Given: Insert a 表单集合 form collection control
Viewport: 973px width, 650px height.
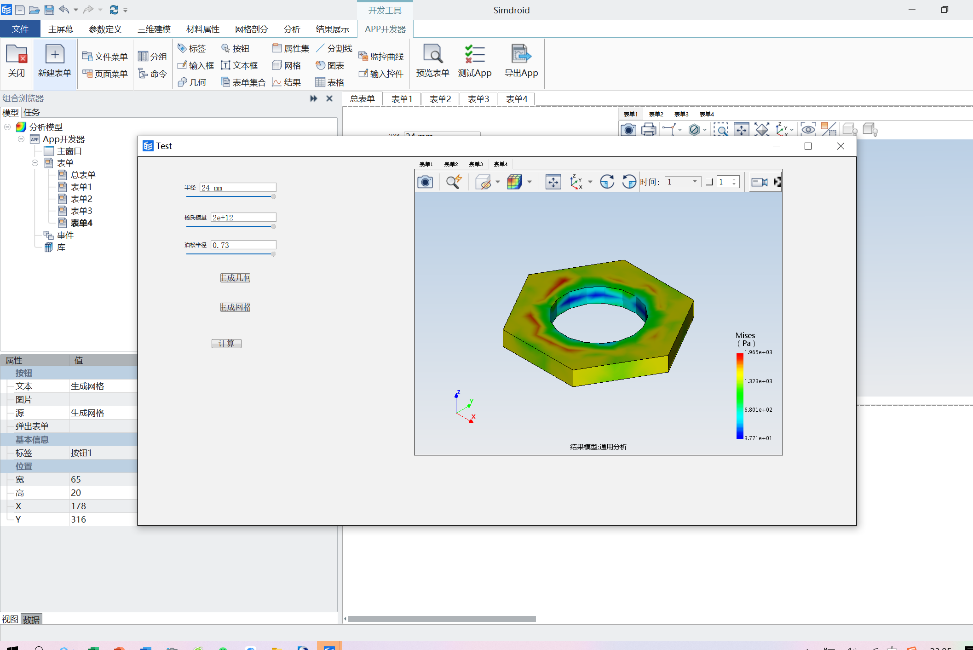Looking at the screenshot, I should point(243,82).
